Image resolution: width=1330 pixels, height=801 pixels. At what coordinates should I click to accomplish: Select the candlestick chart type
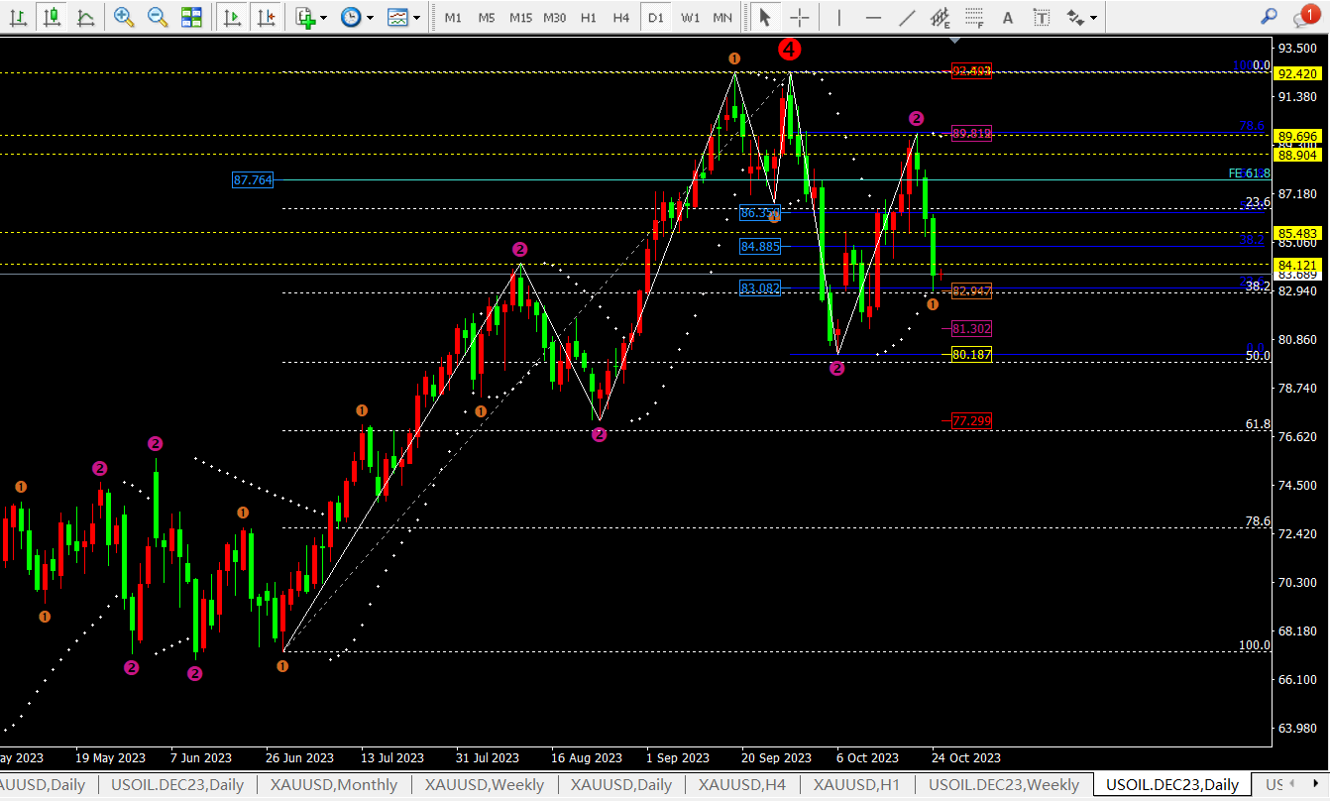point(53,17)
